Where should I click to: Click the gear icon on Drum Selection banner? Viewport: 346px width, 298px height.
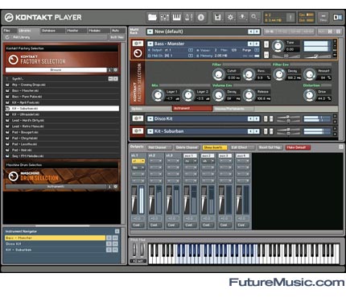tap(115, 186)
